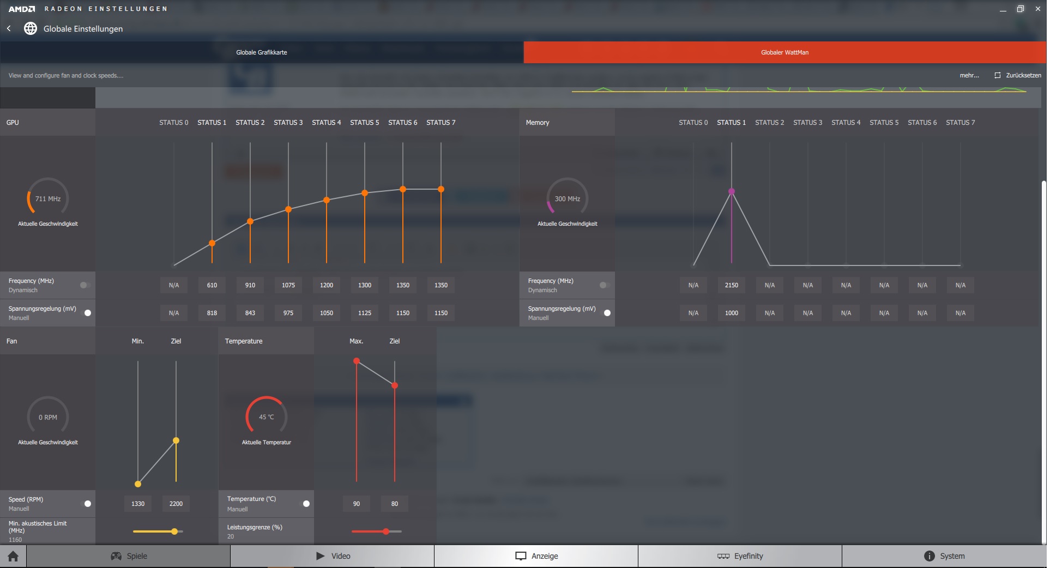Toggle GPU Frequency dynamic switch
Screen dimensions: 1050x568
click(85, 285)
